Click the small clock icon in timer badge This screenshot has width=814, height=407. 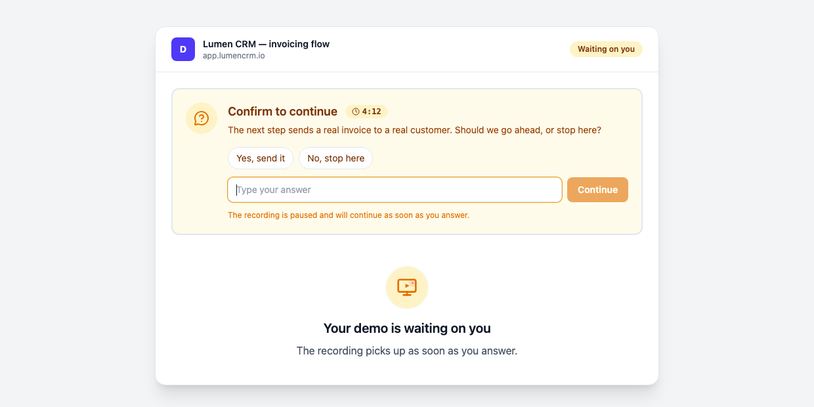pos(356,112)
